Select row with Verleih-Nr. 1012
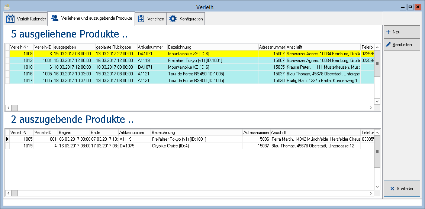Viewport: 425px width, 209px height. (190, 61)
